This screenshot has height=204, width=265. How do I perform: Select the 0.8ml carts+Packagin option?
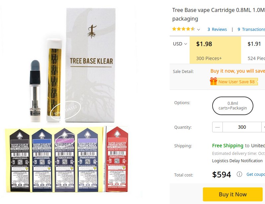click(232, 106)
